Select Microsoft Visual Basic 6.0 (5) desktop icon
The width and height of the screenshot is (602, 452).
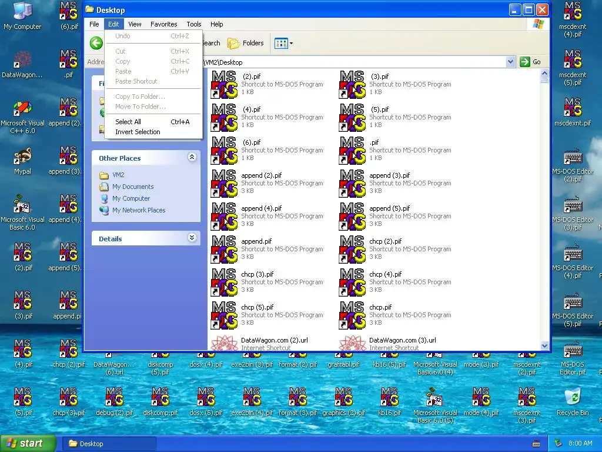tap(435, 406)
